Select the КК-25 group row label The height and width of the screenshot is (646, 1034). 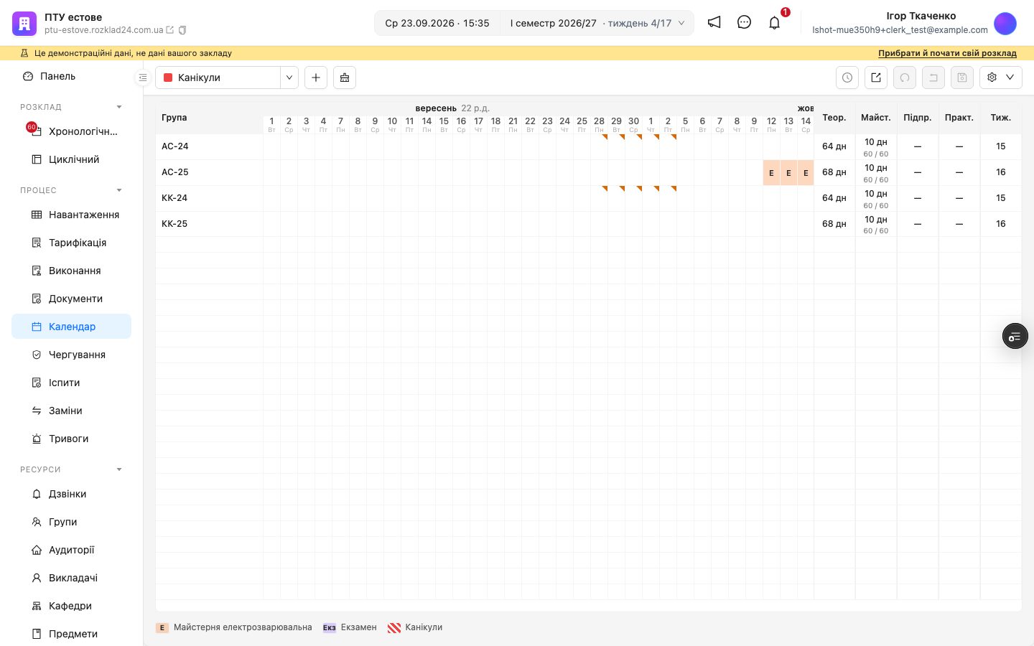point(174,224)
